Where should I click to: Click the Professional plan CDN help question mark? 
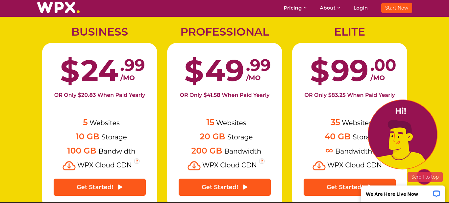click(x=262, y=161)
